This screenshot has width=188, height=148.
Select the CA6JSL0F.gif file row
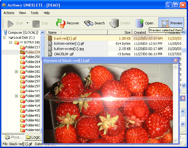tap(114, 54)
